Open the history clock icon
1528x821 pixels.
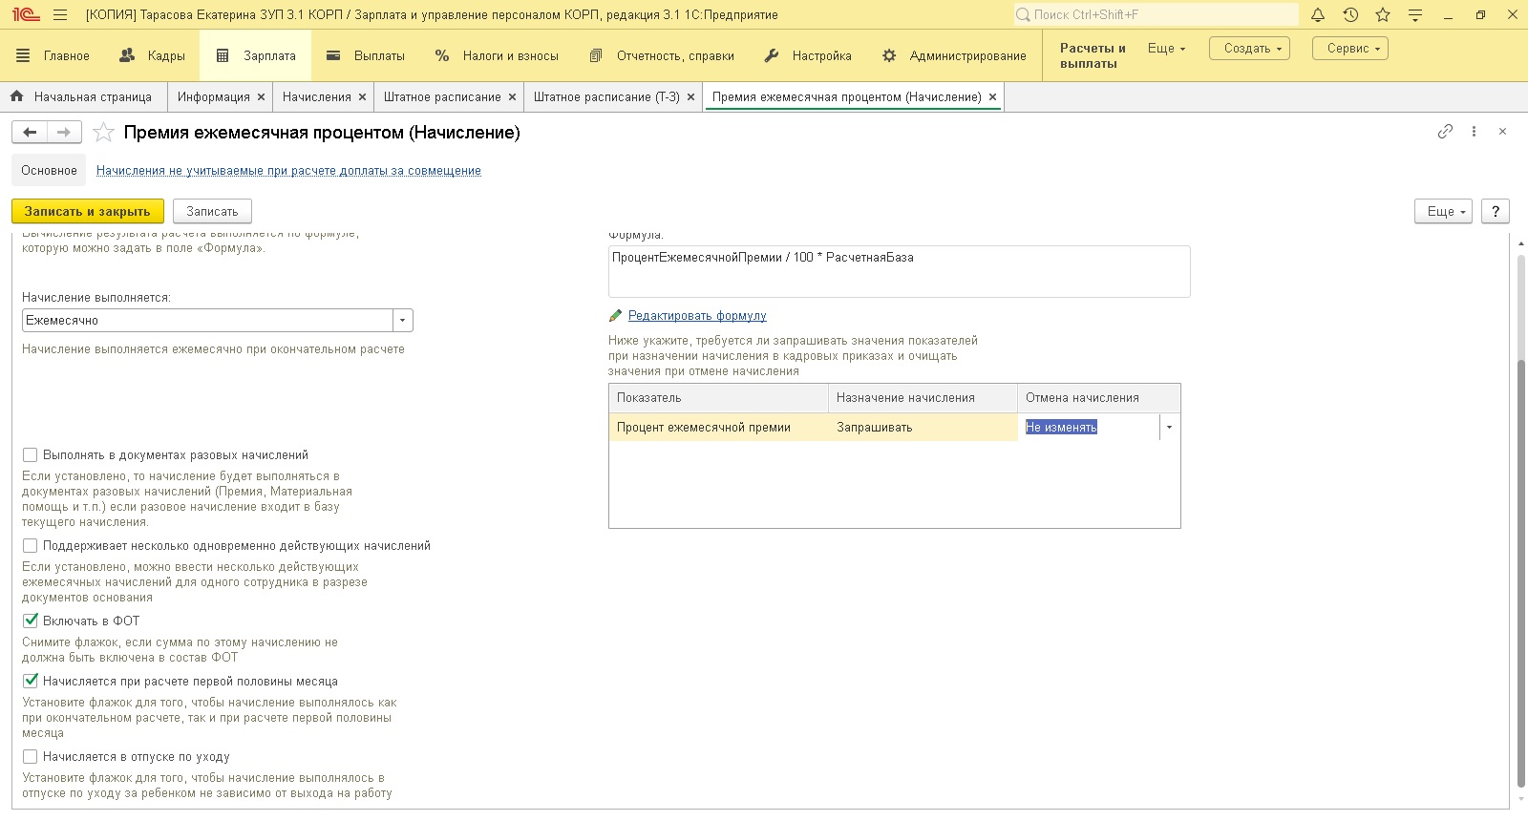tap(1350, 14)
